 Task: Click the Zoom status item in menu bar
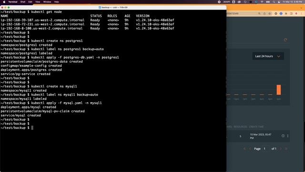(x=226, y=2)
